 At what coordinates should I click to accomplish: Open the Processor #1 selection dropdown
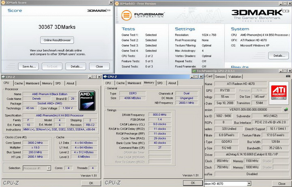click(x=49, y=168)
